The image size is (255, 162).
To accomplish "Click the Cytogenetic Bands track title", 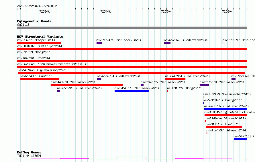I will pos(34,21).
